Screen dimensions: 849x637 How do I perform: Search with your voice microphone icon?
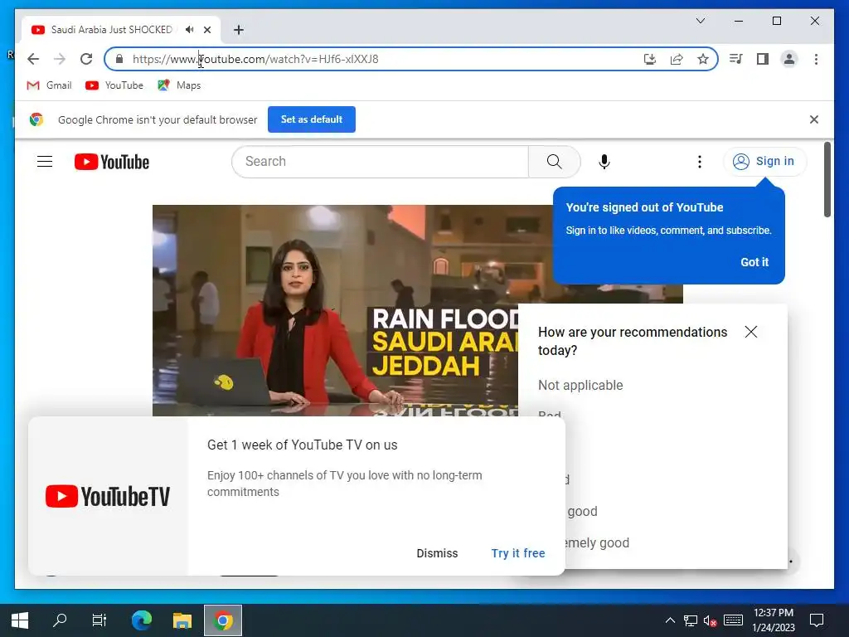pos(604,162)
